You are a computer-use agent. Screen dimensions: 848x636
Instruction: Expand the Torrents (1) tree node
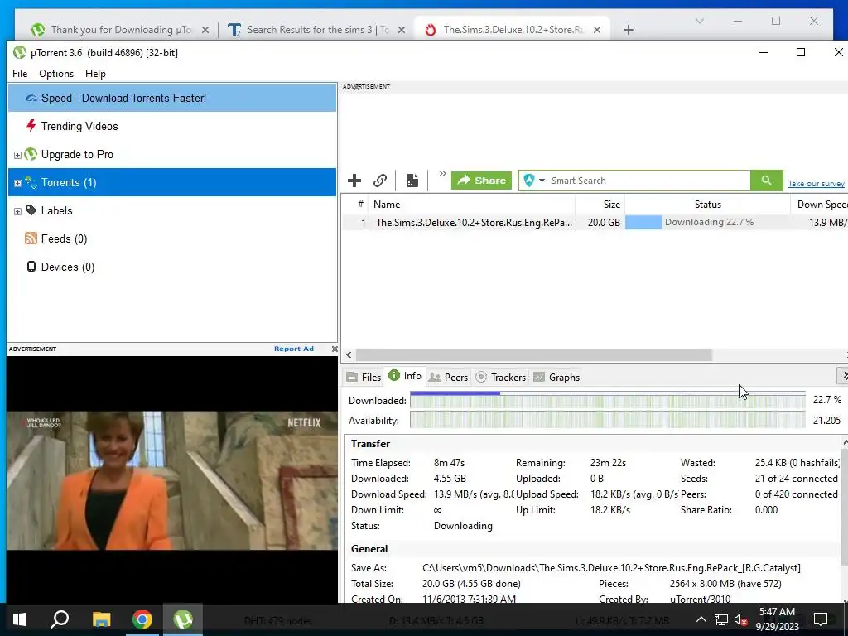coord(17,183)
